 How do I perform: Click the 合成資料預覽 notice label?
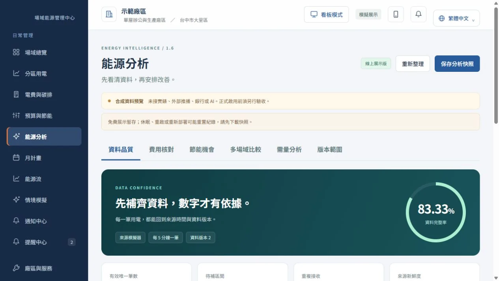129,101
